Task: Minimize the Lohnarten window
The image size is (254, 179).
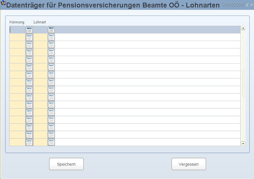Action: tap(247, 5)
